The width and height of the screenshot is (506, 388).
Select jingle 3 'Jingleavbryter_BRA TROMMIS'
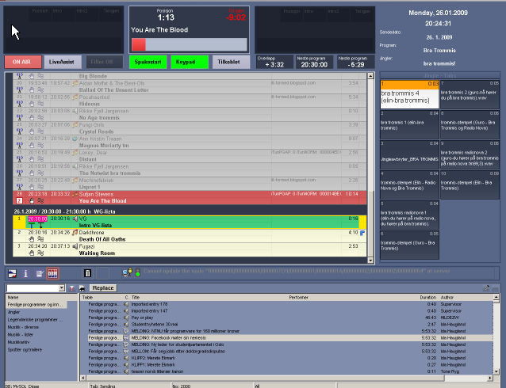pyautogui.click(x=409, y=154)
